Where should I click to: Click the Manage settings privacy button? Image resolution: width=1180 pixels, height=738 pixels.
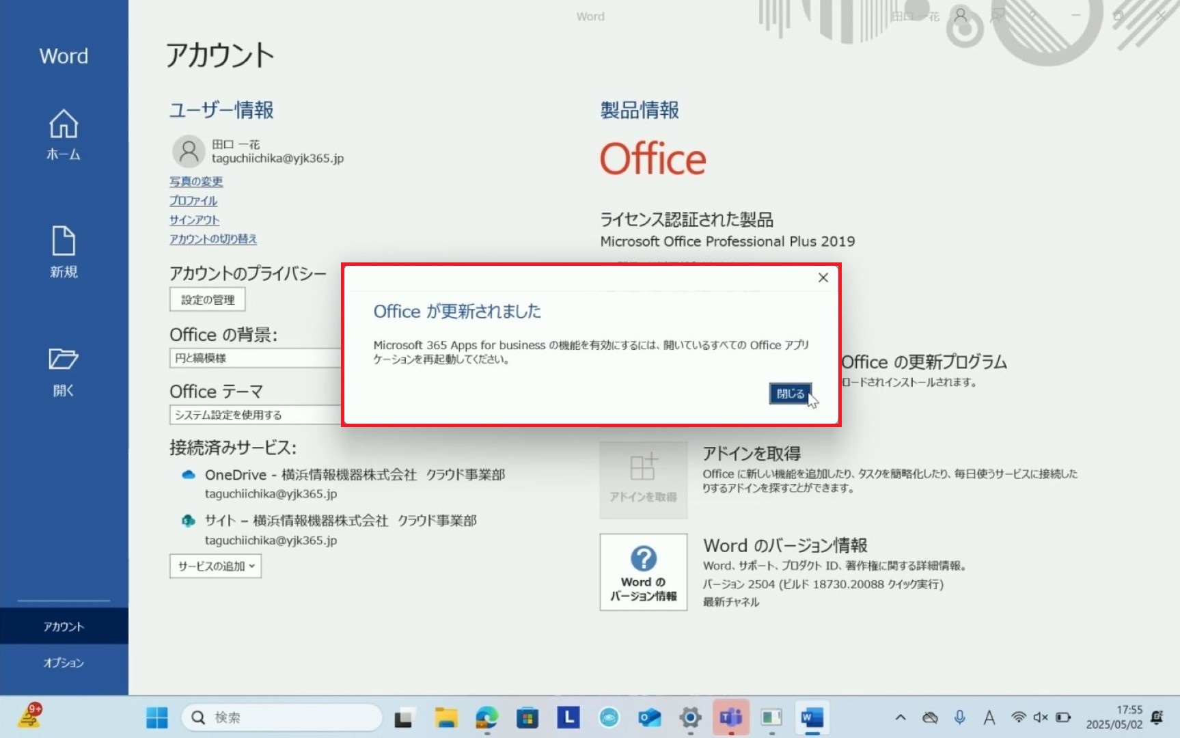208,299
